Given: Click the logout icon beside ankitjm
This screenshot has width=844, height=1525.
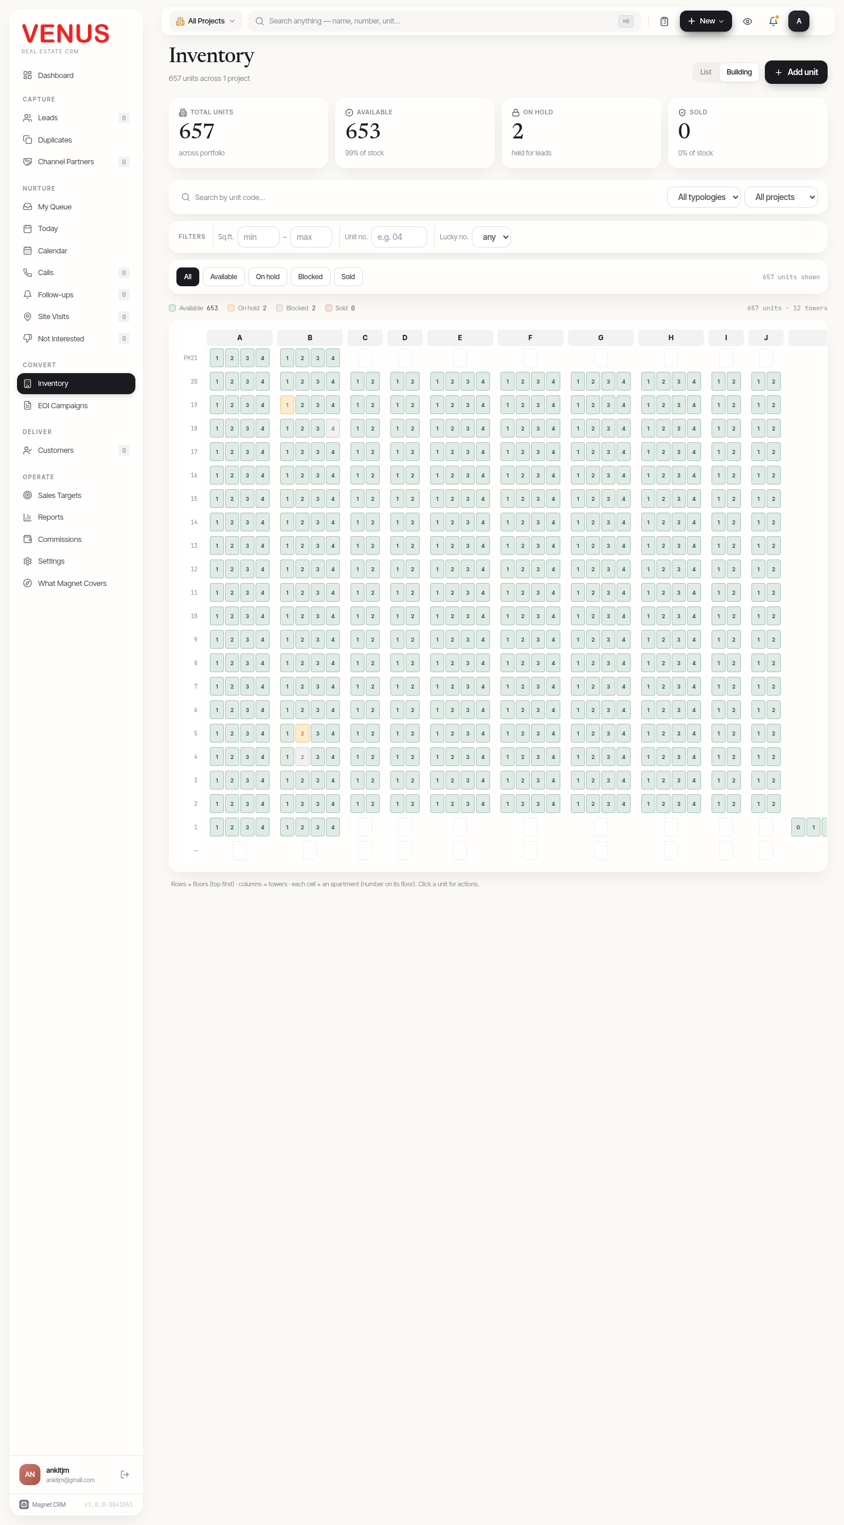Looking at the screenshot, I should [x=125, y=1474].
